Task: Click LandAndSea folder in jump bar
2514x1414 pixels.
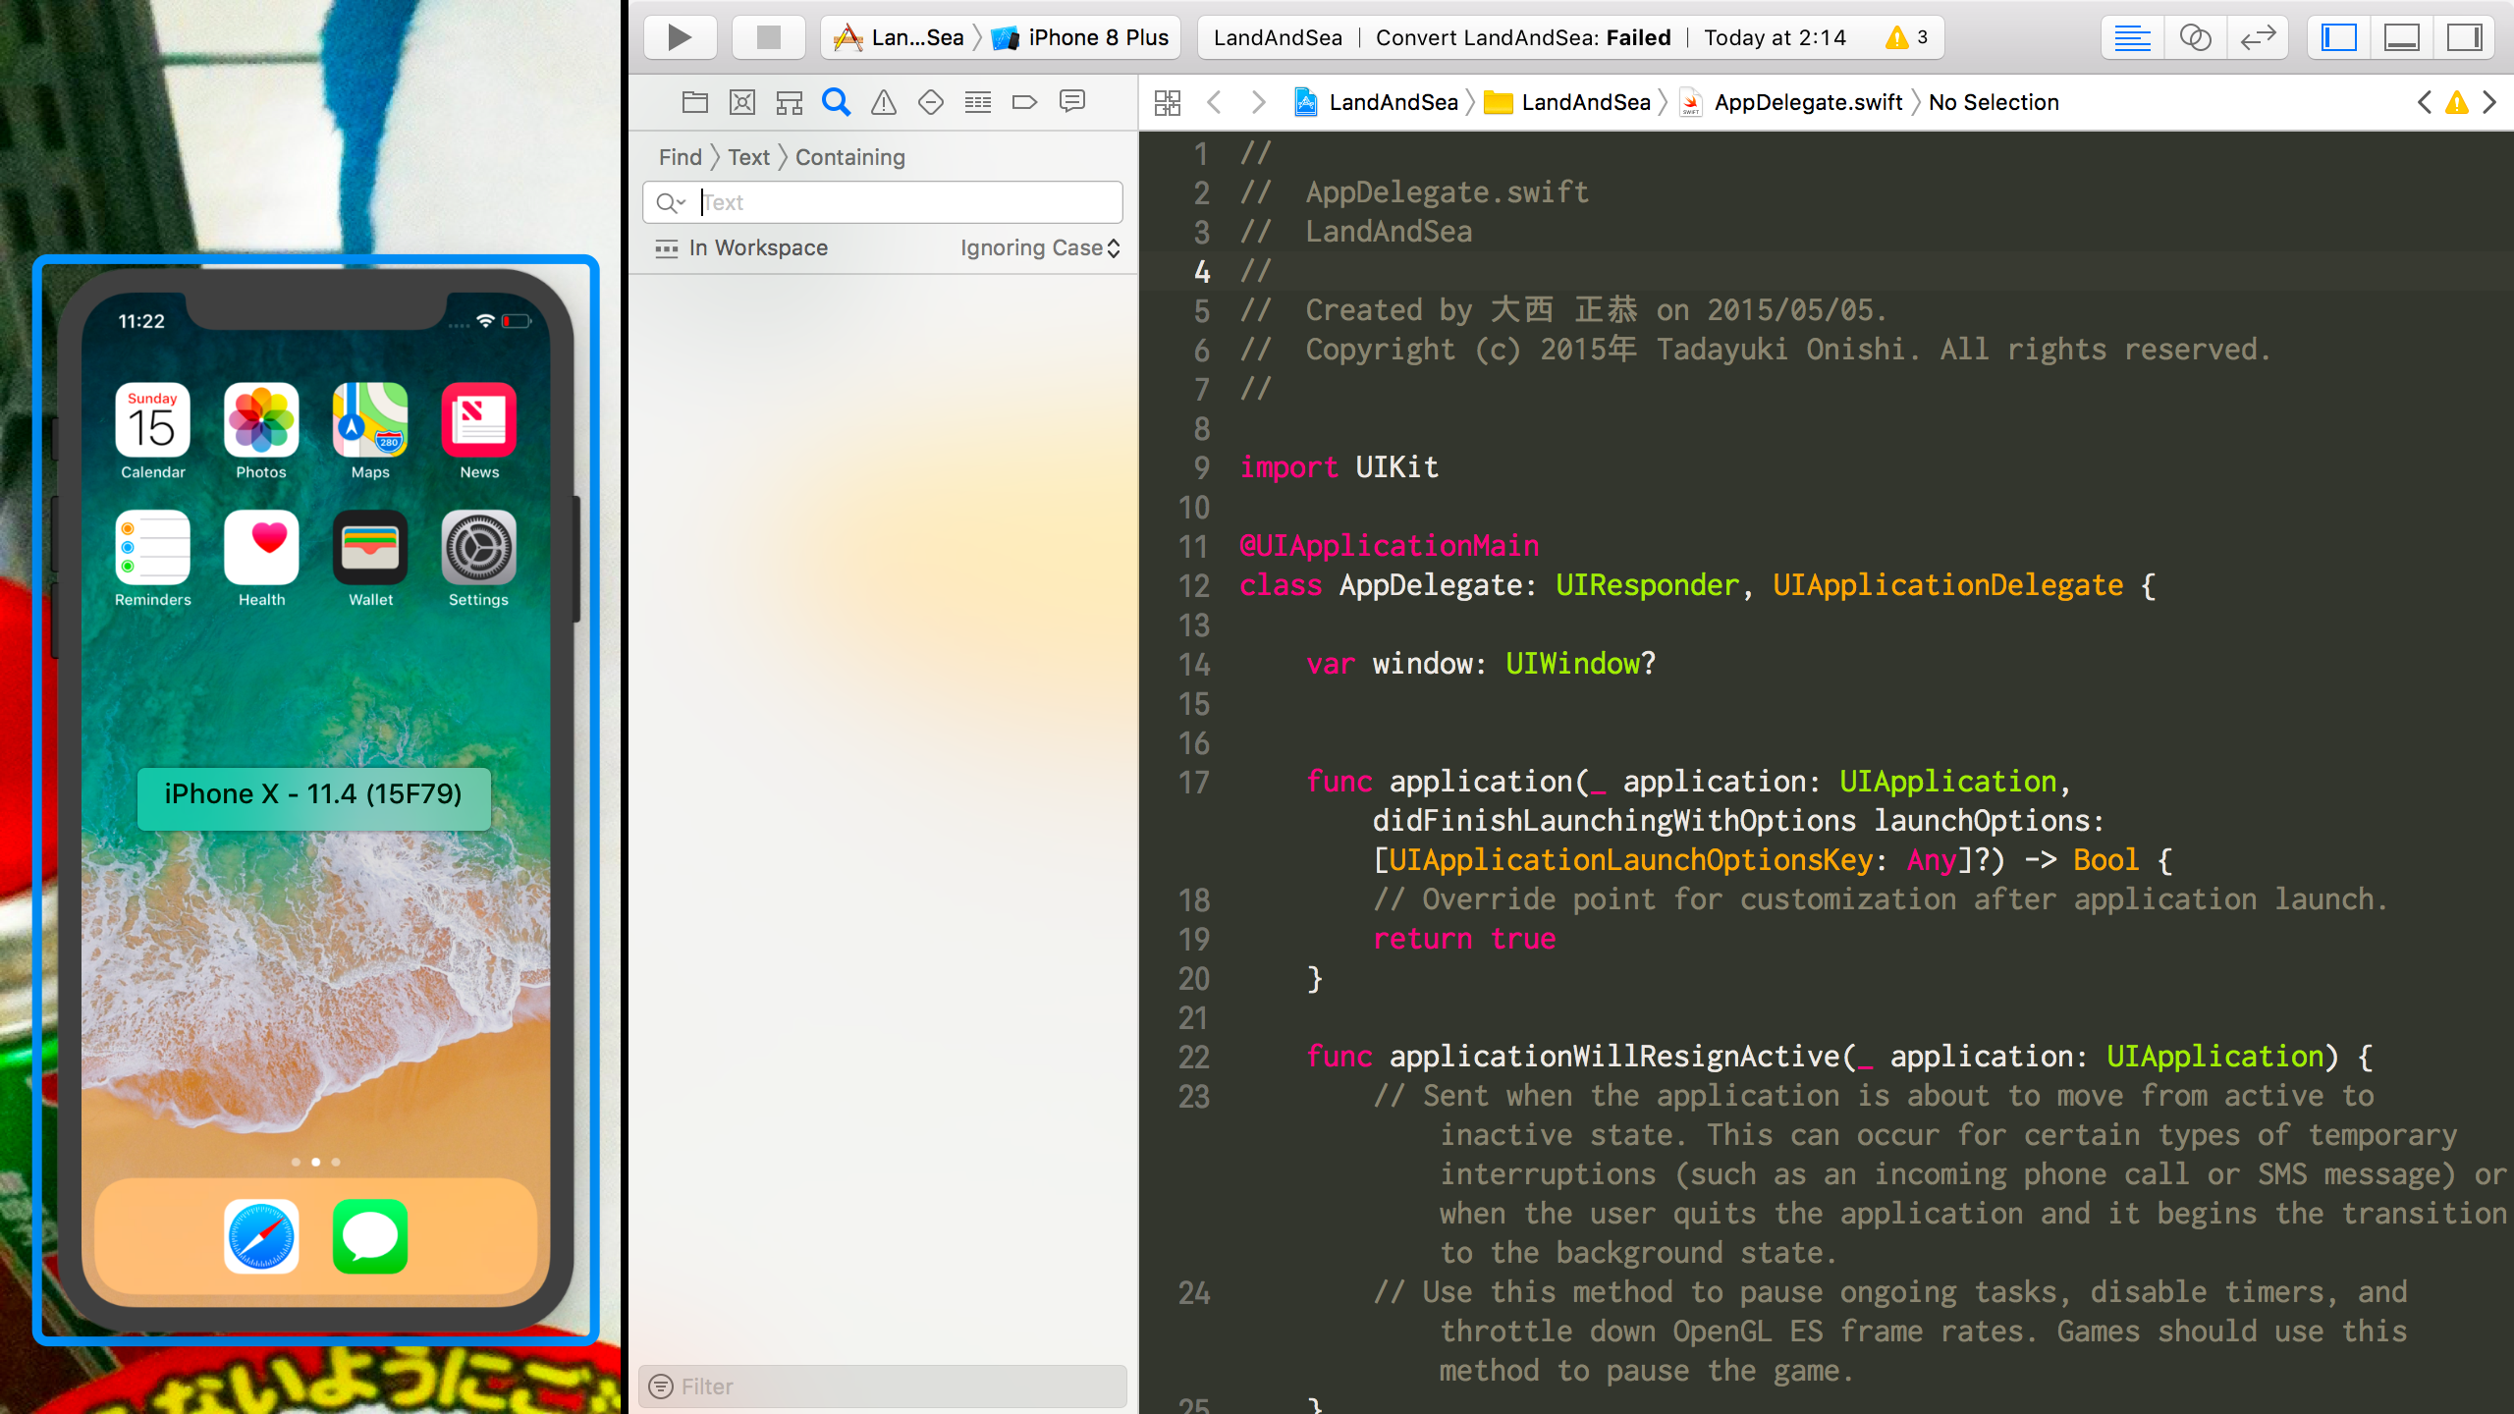Action: coord(1567,102)
